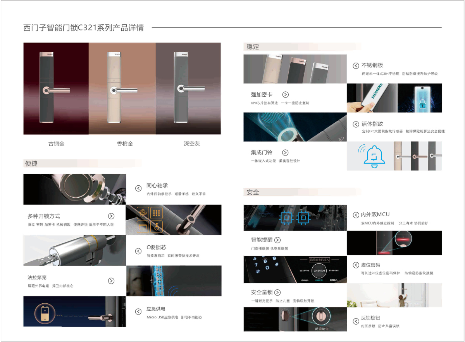Click the 强加密卡 feature title
Screen dimensions: 465x342
click(262, 95)
